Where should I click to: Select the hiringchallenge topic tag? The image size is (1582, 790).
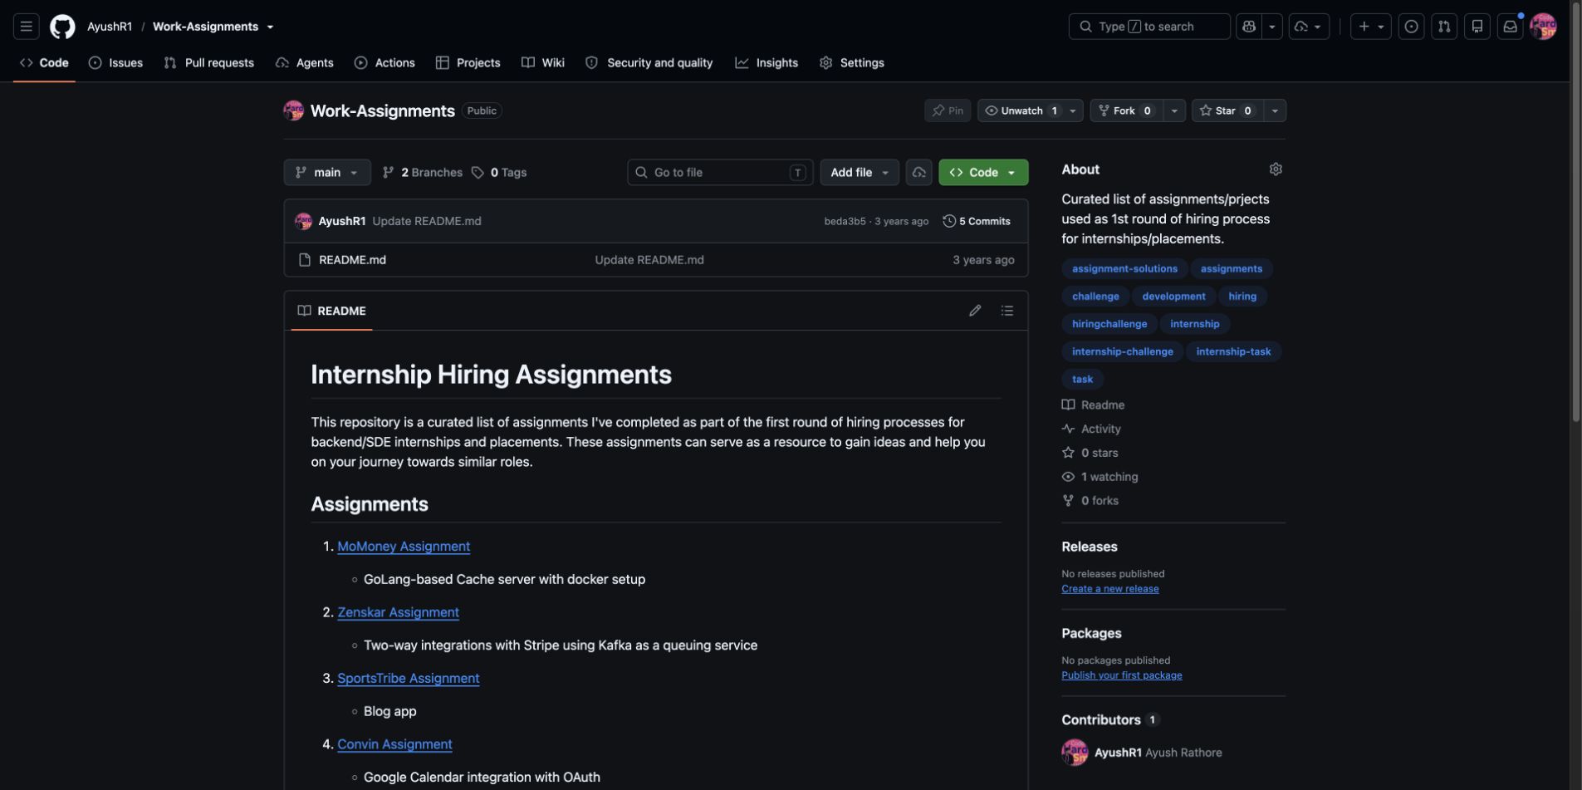[x=1109, y=324]
